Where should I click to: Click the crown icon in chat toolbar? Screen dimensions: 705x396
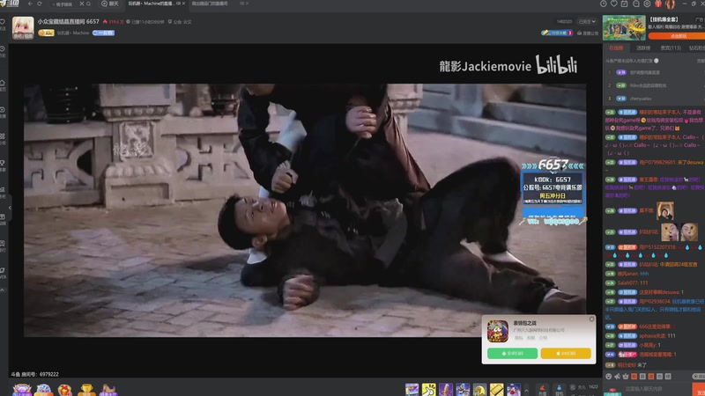coord(626,377)
